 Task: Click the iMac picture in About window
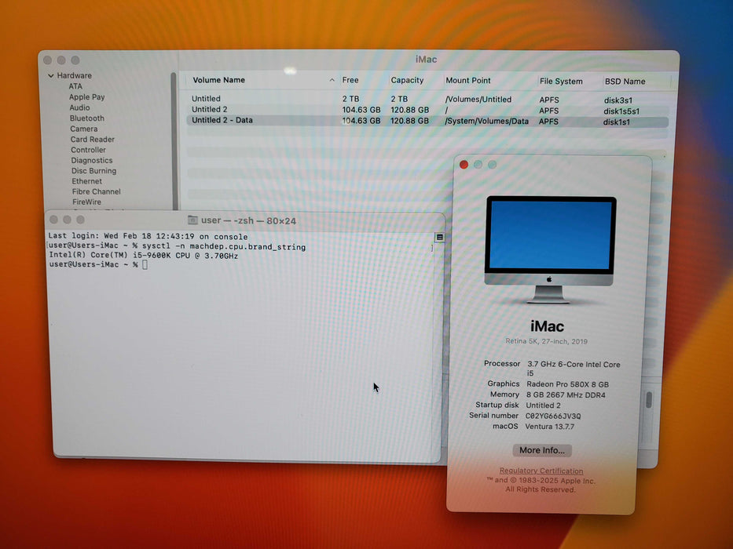(550, 249)
